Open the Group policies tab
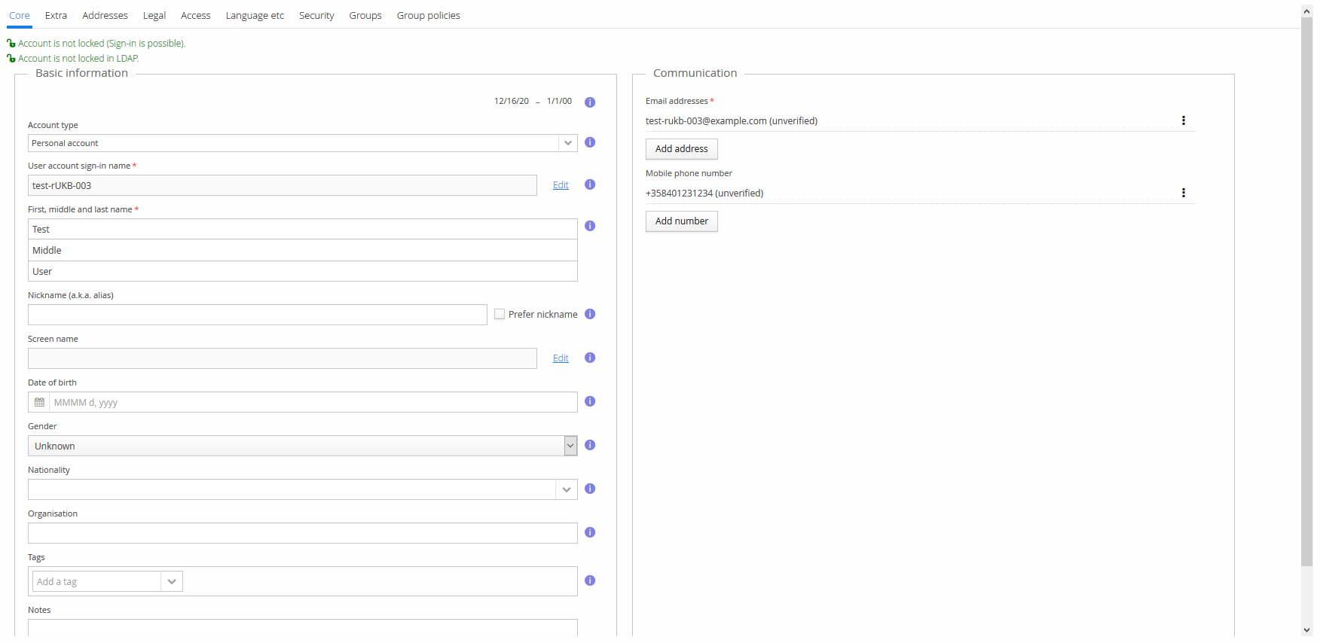 (x=428, y=16)
